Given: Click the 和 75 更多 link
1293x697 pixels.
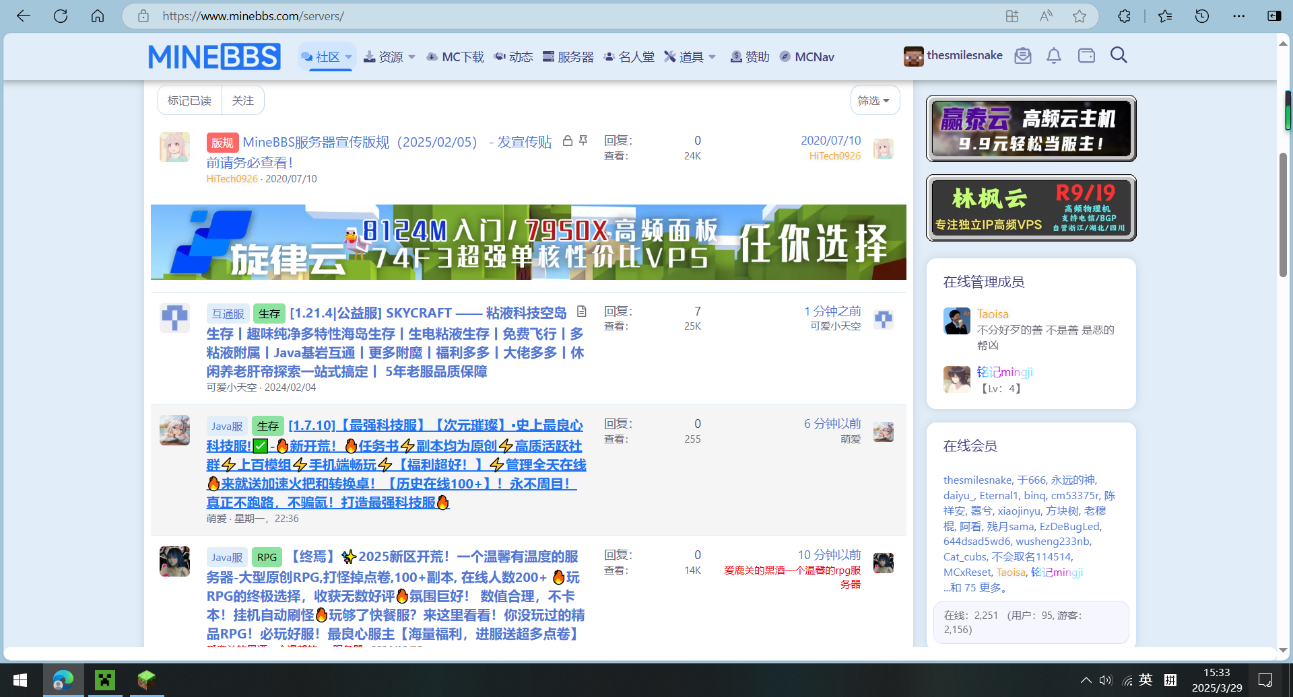Looking at the screenshot, I should tap(974, 587).
